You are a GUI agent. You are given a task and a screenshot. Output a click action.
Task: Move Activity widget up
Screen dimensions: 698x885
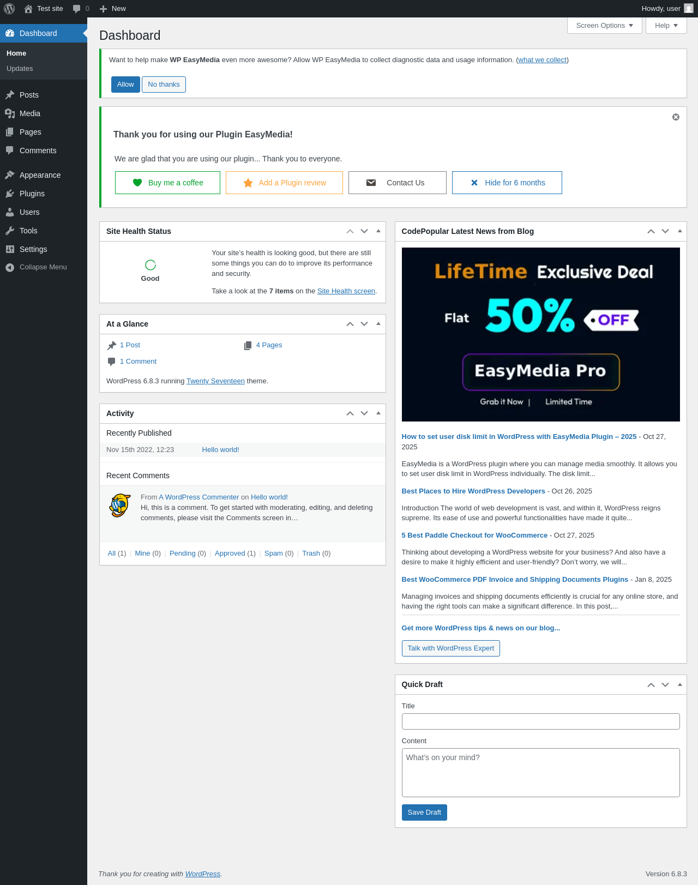point(350,413)
